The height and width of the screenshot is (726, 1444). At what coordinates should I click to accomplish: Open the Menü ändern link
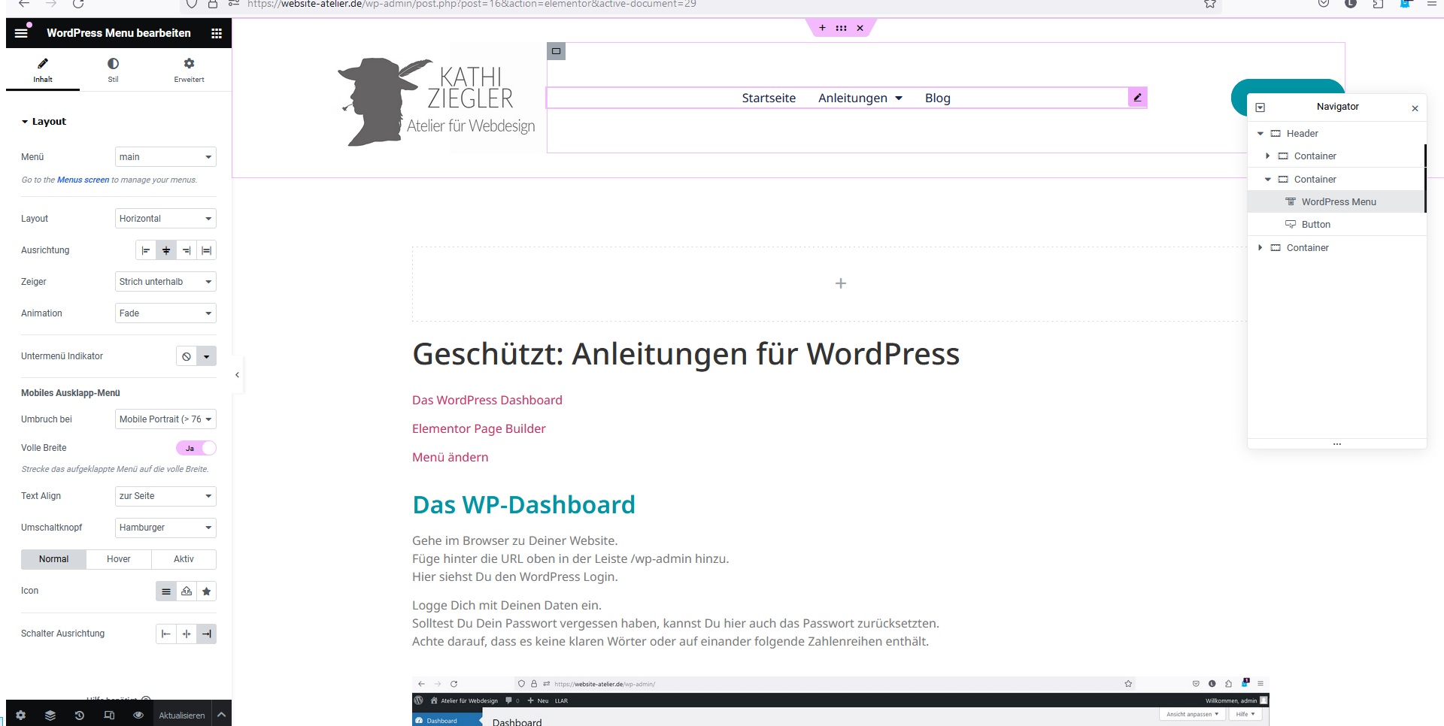[x=450, y=457]
